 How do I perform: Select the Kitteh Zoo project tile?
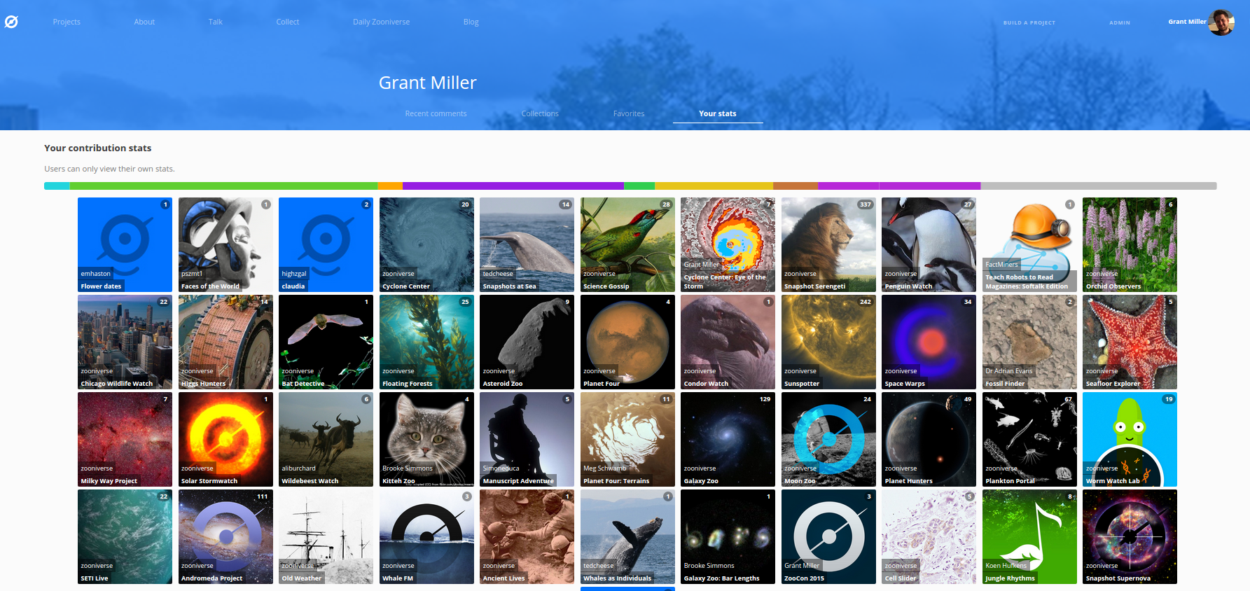tap(426, 439)
